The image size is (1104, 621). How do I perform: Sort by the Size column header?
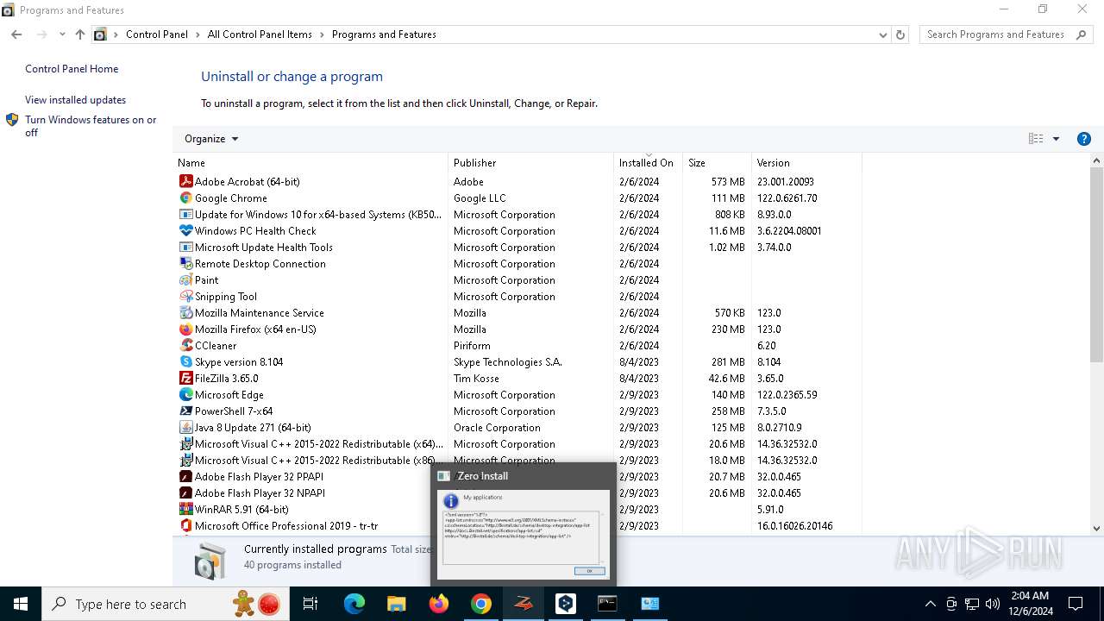(717, 162)
